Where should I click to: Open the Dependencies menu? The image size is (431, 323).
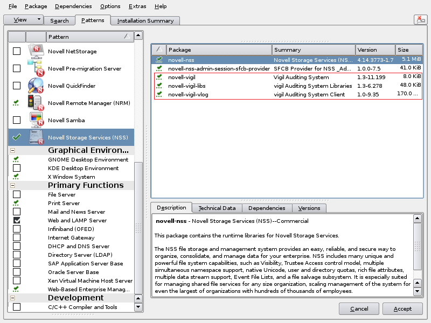[73, 6]
